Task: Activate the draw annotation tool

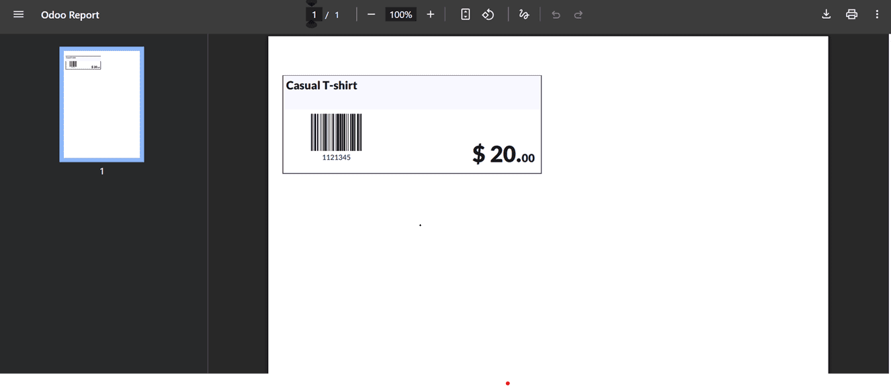Action: (524, 15)
